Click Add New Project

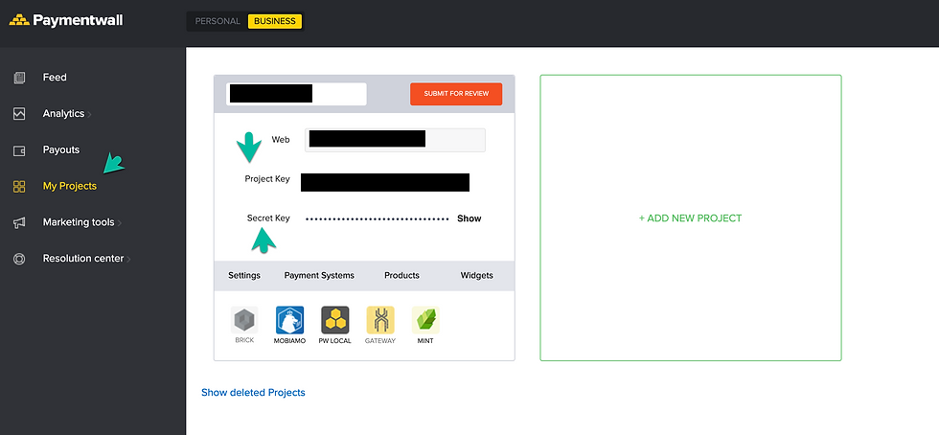tap(691, 218)
